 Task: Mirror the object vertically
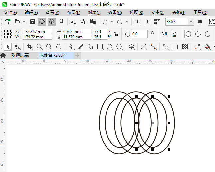point(174,34)
